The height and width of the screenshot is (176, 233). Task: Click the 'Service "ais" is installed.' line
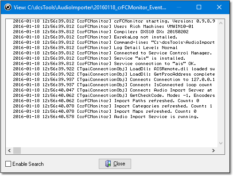(x=99, y=58)
